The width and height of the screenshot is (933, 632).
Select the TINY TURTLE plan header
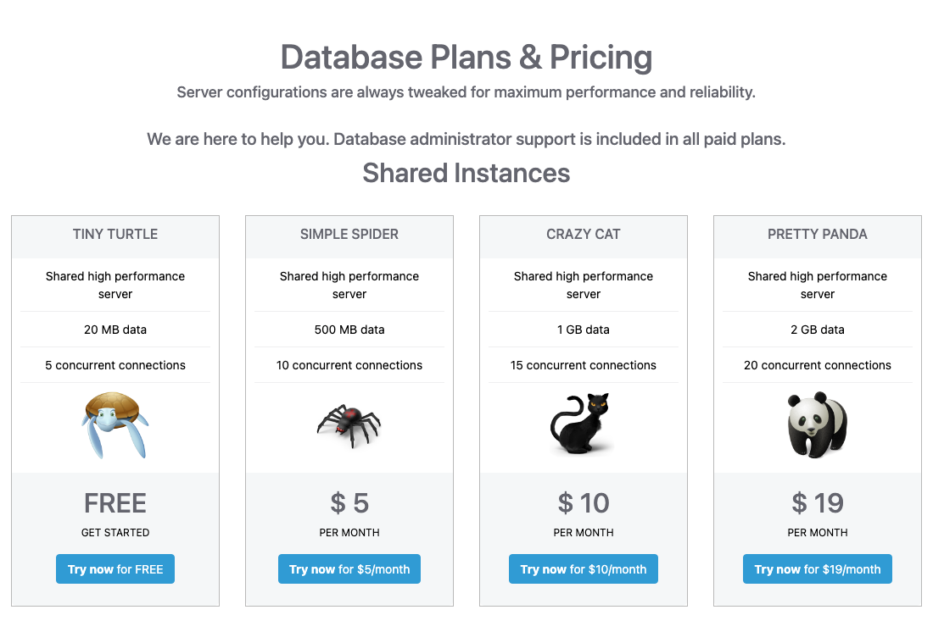coord(115,235)
